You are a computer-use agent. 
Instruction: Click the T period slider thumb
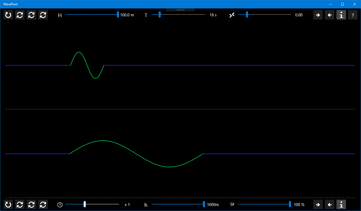[160, 15]
